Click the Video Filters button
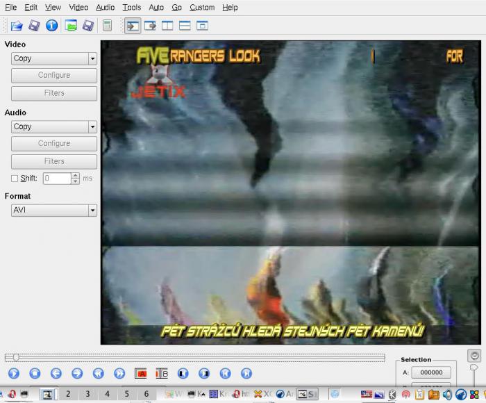 pyautogui.click(x=54, y=93)
